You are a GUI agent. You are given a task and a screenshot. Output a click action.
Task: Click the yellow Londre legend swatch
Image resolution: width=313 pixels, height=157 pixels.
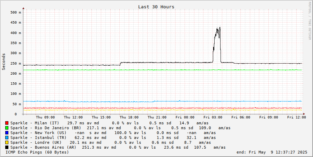click(x=7, y=142)
